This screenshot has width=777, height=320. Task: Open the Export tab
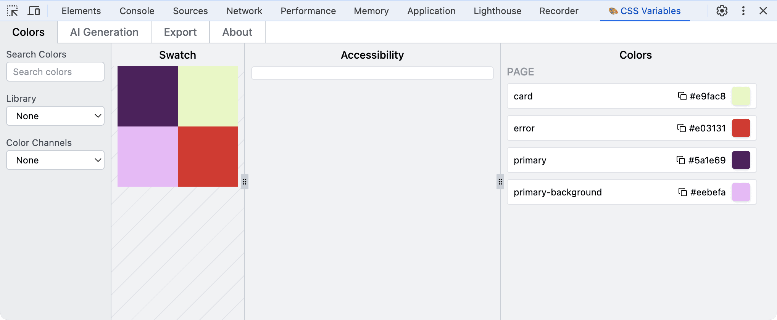tap(180, 32)
